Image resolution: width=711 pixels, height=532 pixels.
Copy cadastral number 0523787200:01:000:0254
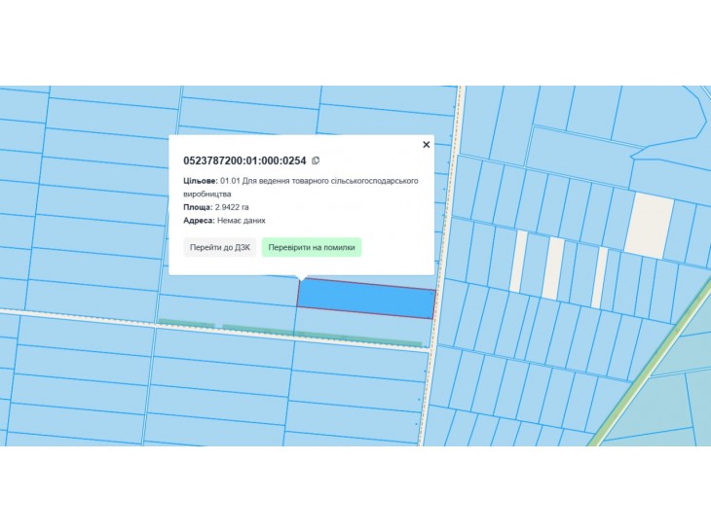pos(316,160)
